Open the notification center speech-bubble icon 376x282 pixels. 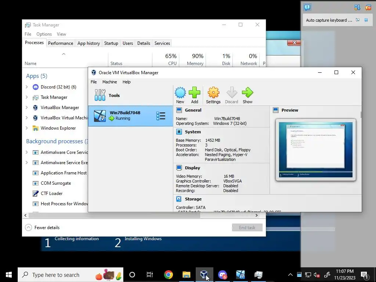(x=307, y=7)
